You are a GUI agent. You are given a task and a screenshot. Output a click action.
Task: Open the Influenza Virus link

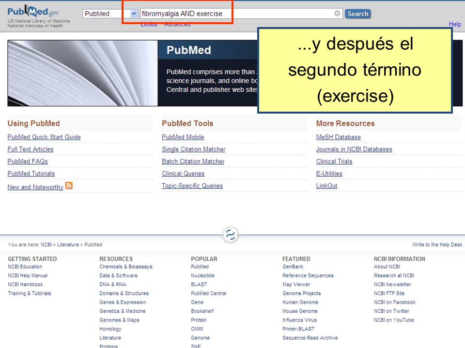299,320
